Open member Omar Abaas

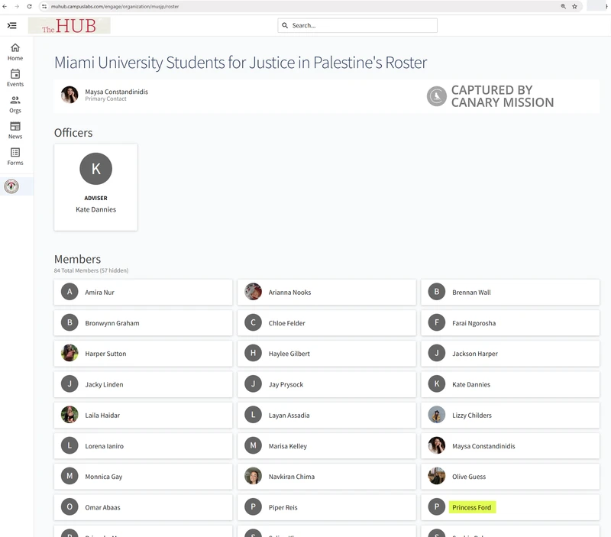click(144, 507)
